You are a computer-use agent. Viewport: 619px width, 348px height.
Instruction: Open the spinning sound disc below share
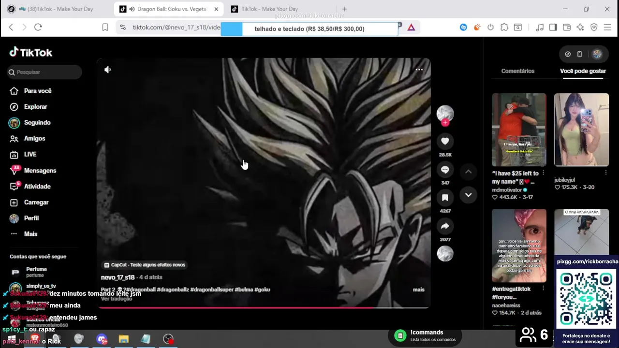(445, 253)
